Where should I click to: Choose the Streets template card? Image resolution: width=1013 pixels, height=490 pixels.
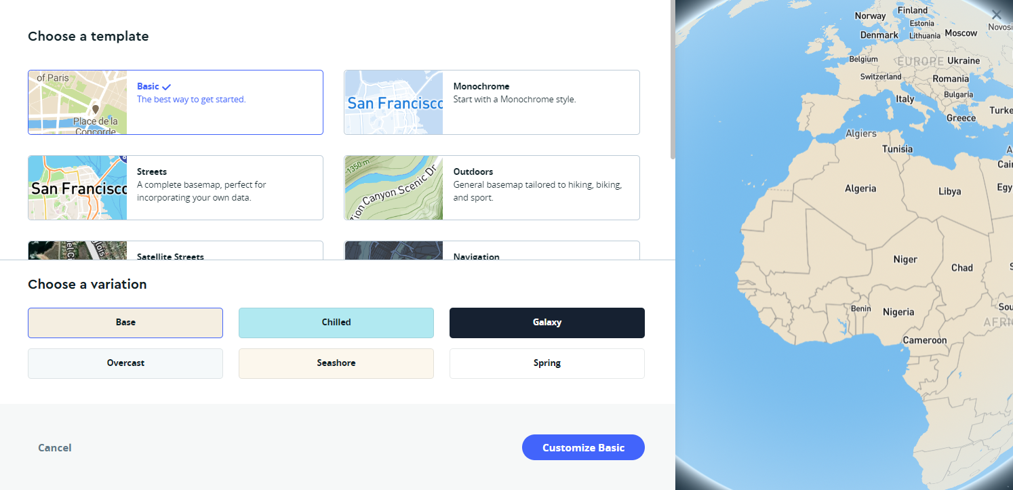[176, 188]
